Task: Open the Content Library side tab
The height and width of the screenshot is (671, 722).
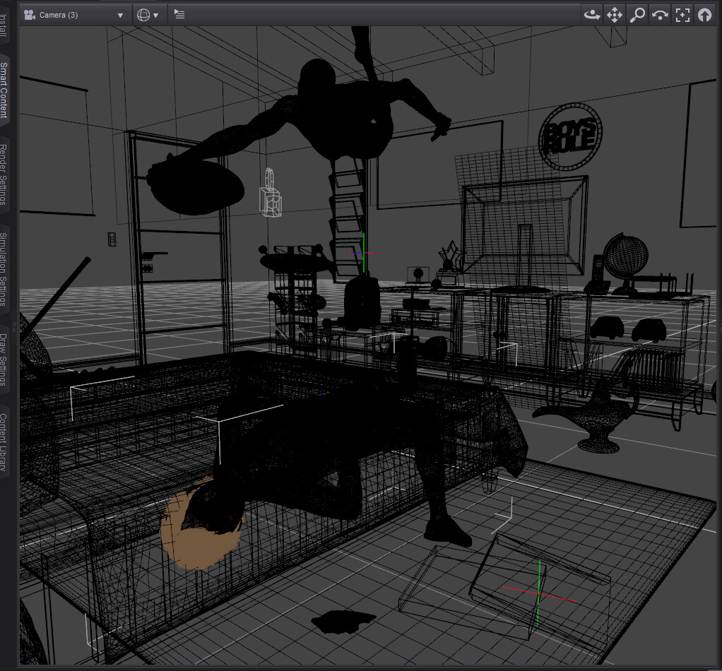Action: 4,442
